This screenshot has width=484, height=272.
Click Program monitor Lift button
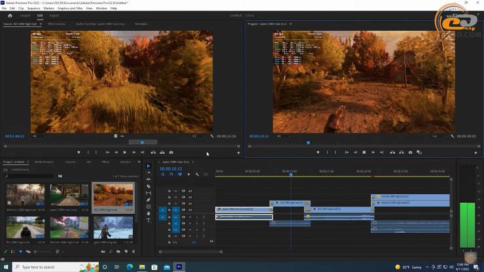pyautogui.click(x=392, y=152)
